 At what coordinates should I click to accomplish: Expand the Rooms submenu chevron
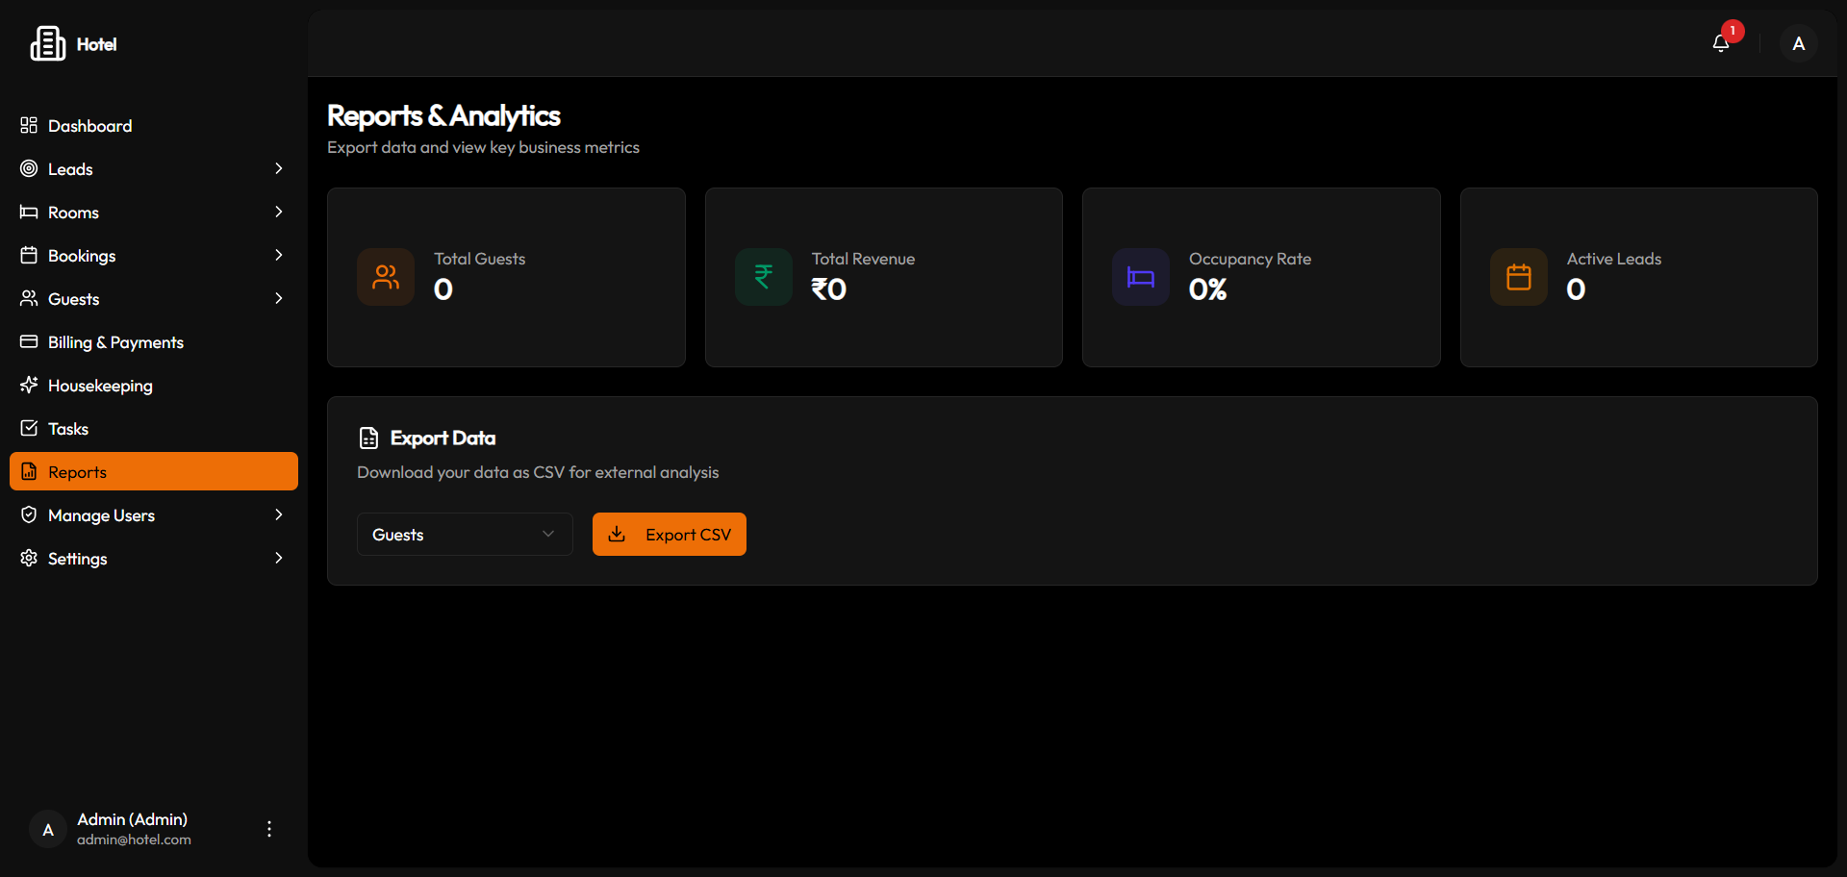tap(278, 213)
